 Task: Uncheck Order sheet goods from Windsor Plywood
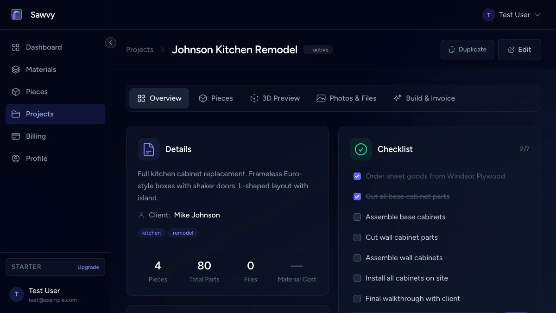[357, 176]
